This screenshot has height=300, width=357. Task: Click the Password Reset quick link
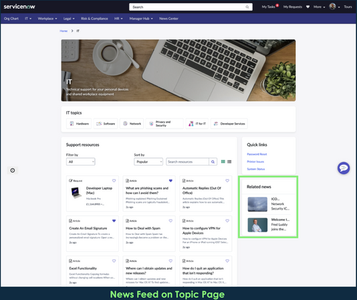pyautogui.click(x=257, y=154)
